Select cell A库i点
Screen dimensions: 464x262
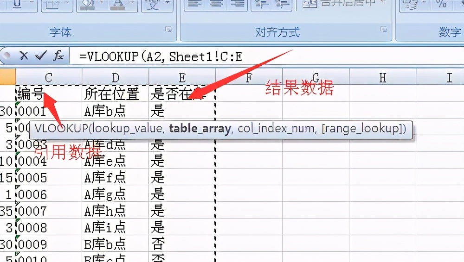pyautogui.click(x=116, y=227)
